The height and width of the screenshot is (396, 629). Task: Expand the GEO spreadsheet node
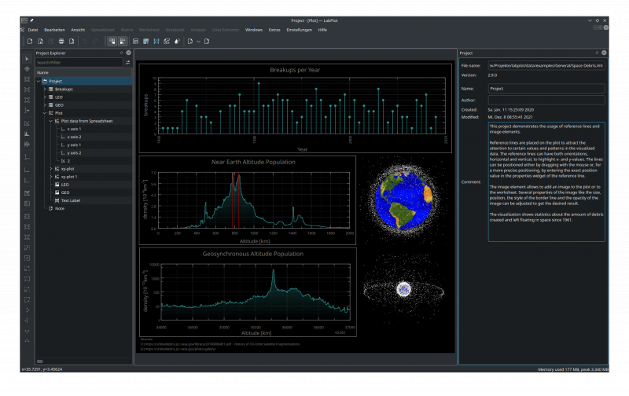pos(45,105)
